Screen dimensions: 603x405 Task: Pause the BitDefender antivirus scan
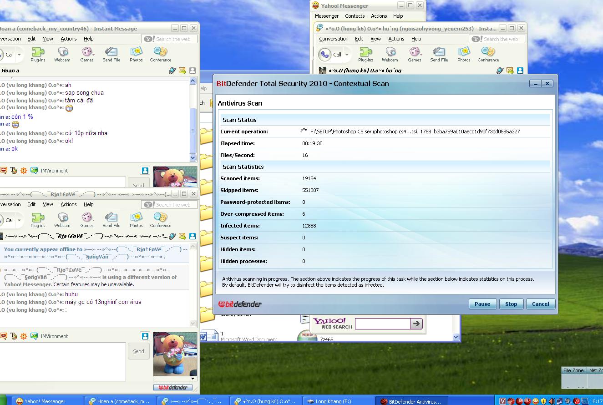(482, 304)
